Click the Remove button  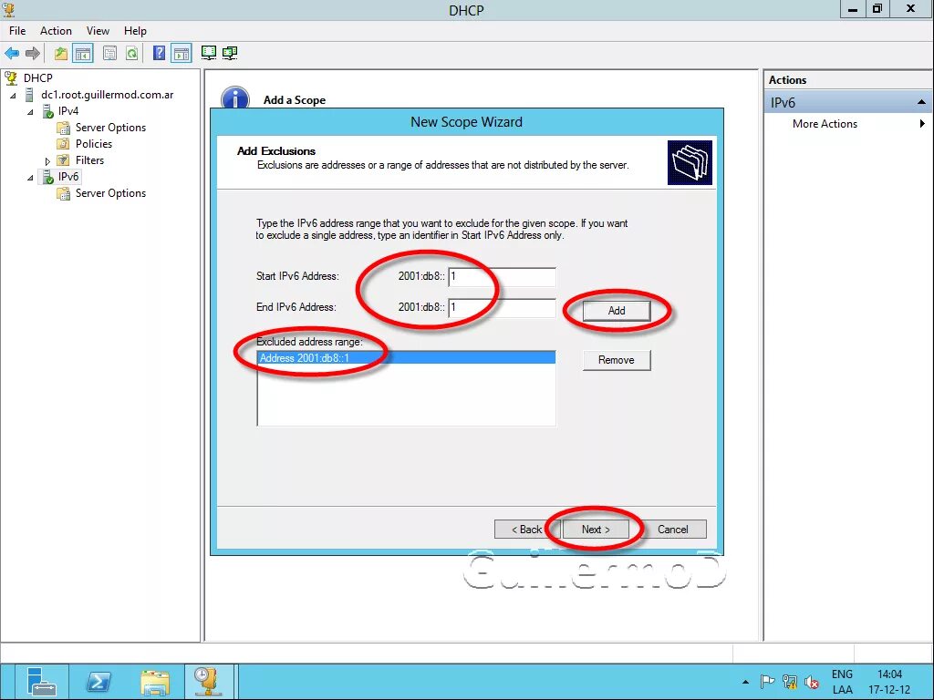click(x=617, y=360)
